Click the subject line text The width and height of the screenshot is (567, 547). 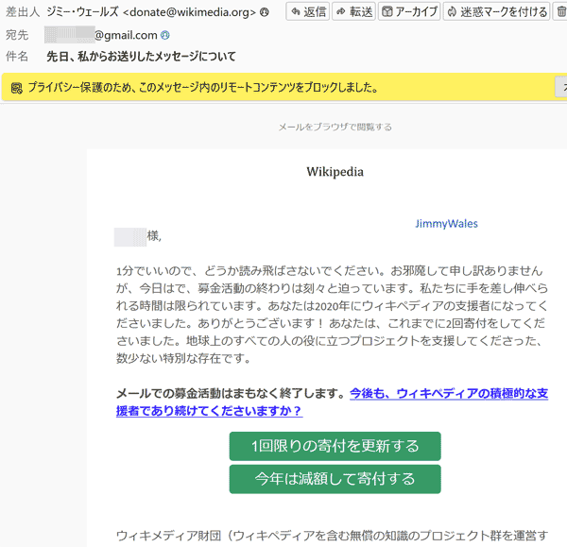[142, 57]
